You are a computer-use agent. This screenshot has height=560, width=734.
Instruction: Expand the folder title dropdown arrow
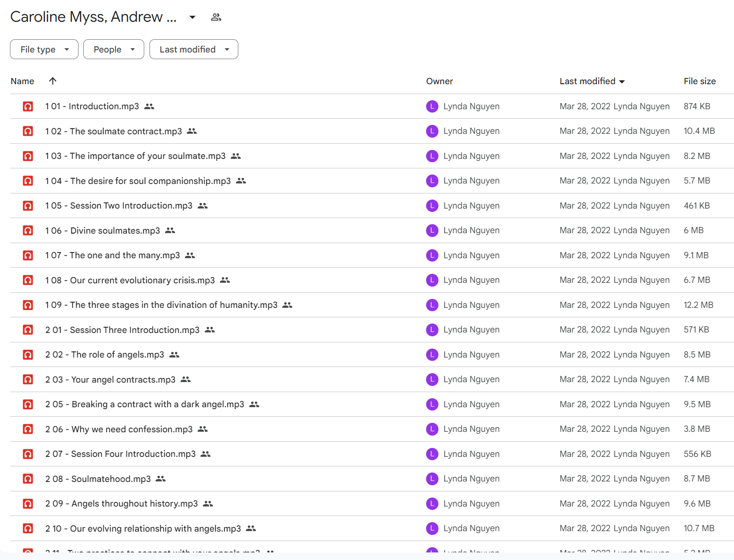[x=192, y=17]
